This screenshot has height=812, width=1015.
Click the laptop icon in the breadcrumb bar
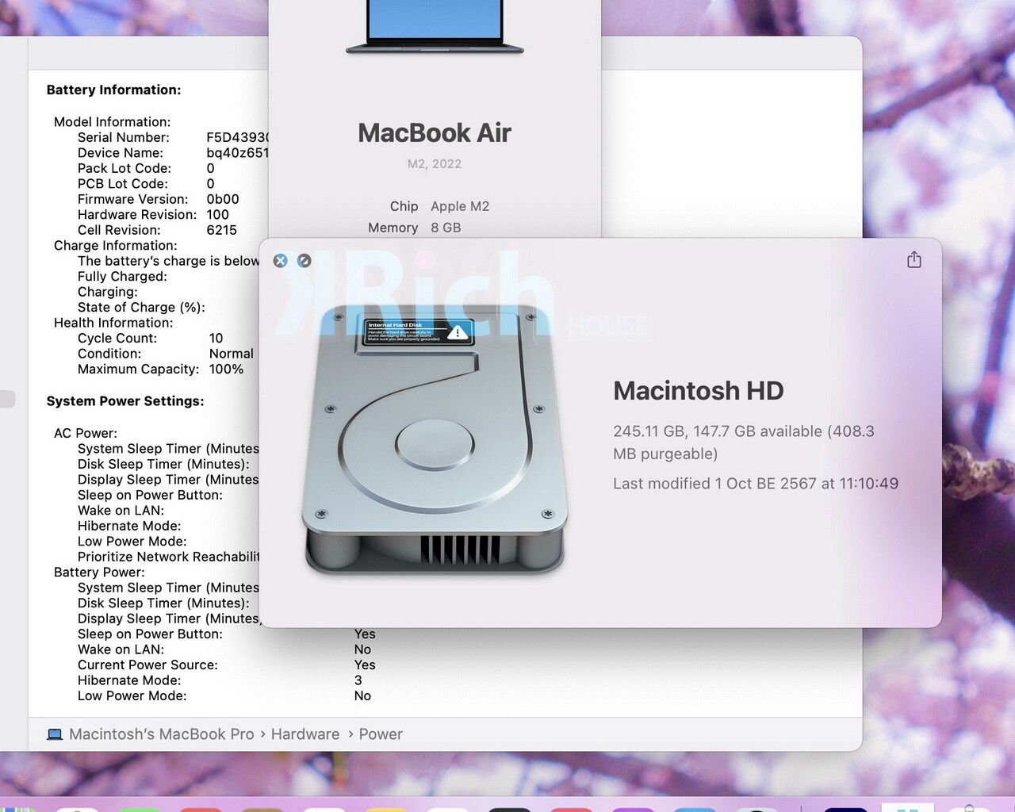[x=55, y=734]
